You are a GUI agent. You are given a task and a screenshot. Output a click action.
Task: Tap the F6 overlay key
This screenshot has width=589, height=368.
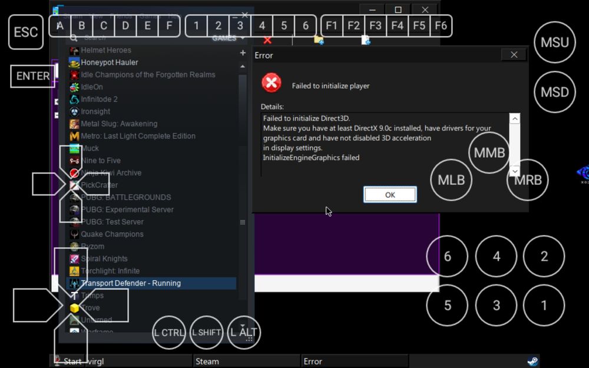point(441,25)
